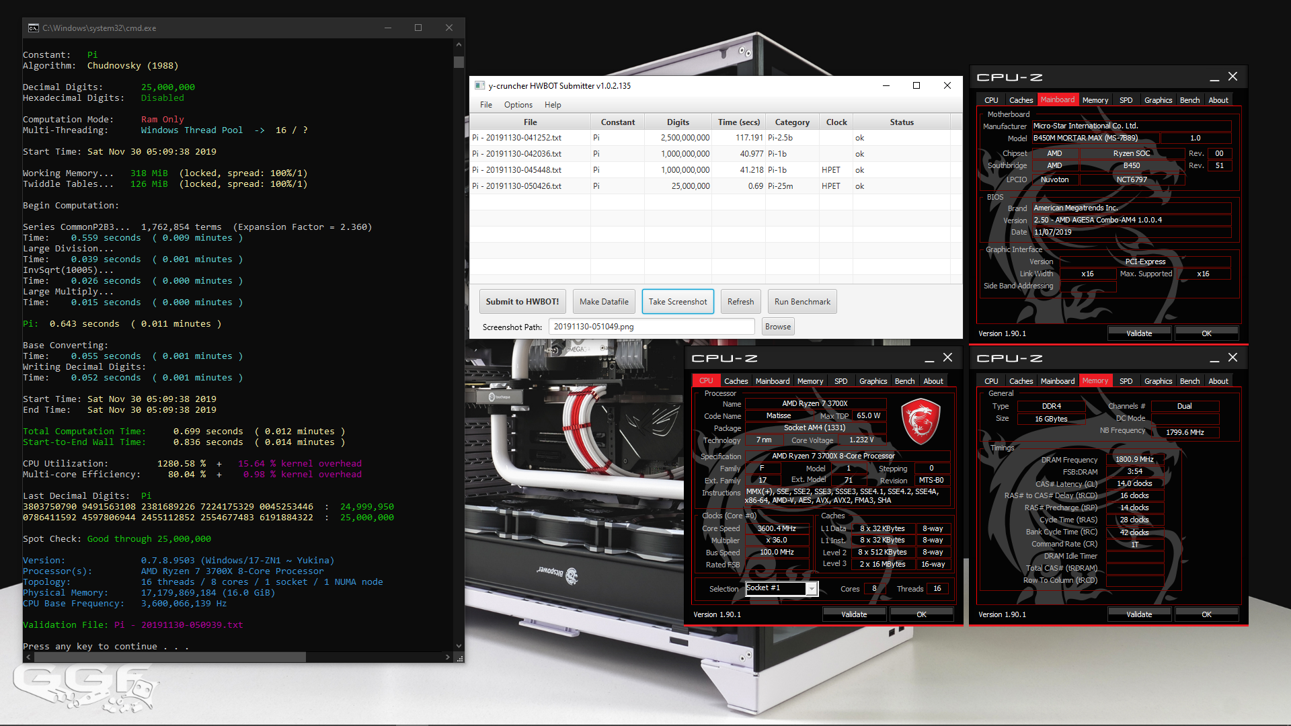Click the Status column header
Viewport: 1291px width, 726px height.
(902, 122)
